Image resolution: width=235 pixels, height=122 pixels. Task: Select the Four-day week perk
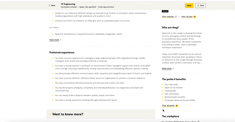[x=172, y=84]
